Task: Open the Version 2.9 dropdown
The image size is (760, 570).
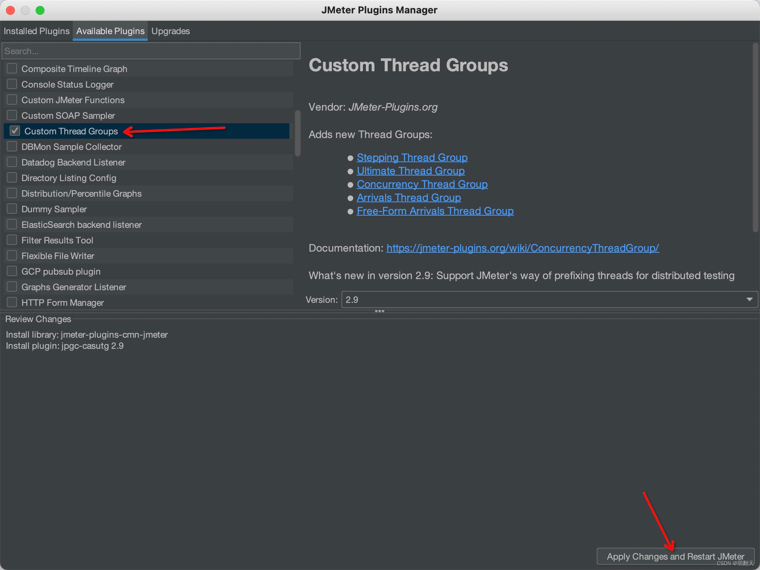Action: coord(749,299)
